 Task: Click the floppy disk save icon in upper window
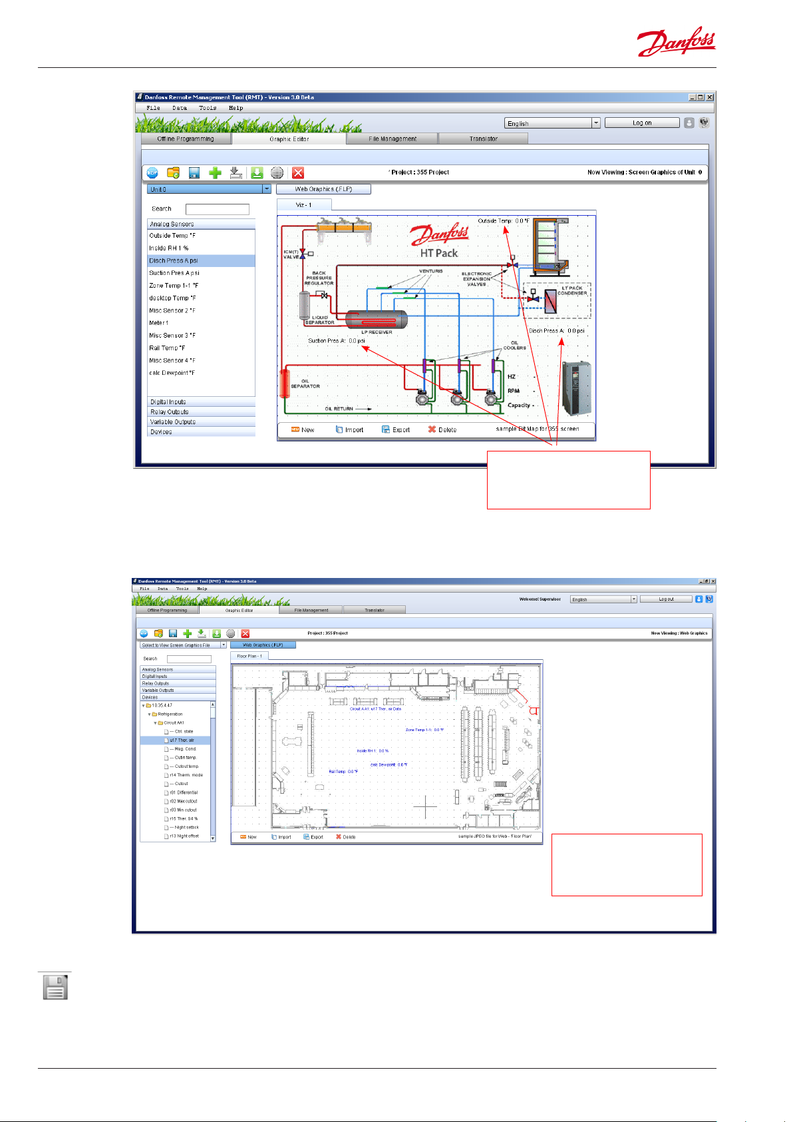[x=194, y=172]
